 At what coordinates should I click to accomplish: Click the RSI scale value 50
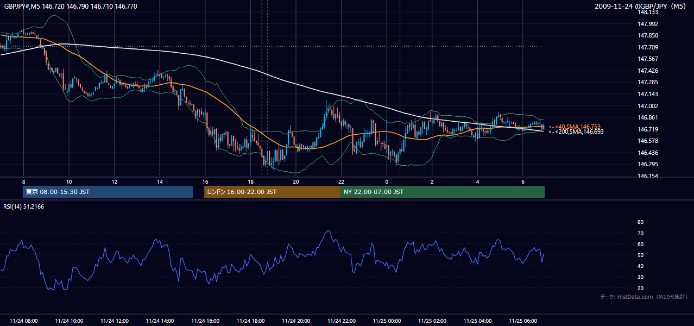click(640, 255)
